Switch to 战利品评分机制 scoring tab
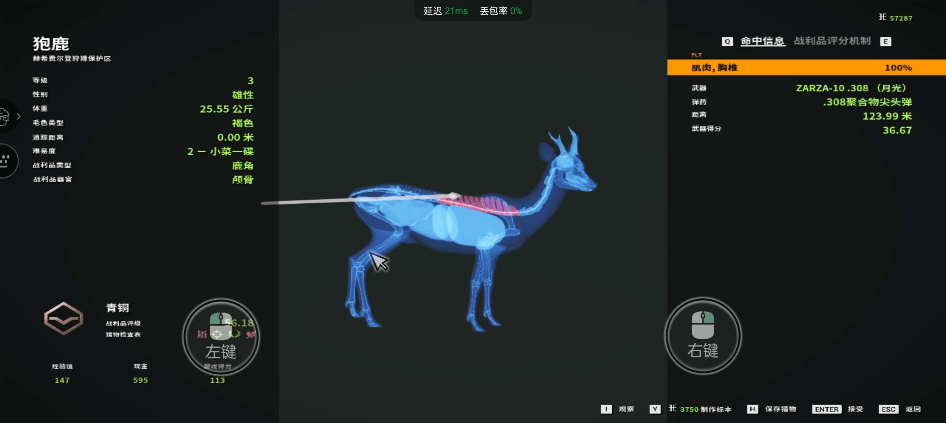 [832, 41]
